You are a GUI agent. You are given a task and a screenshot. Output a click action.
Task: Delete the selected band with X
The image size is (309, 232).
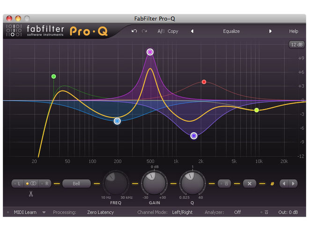250,184
